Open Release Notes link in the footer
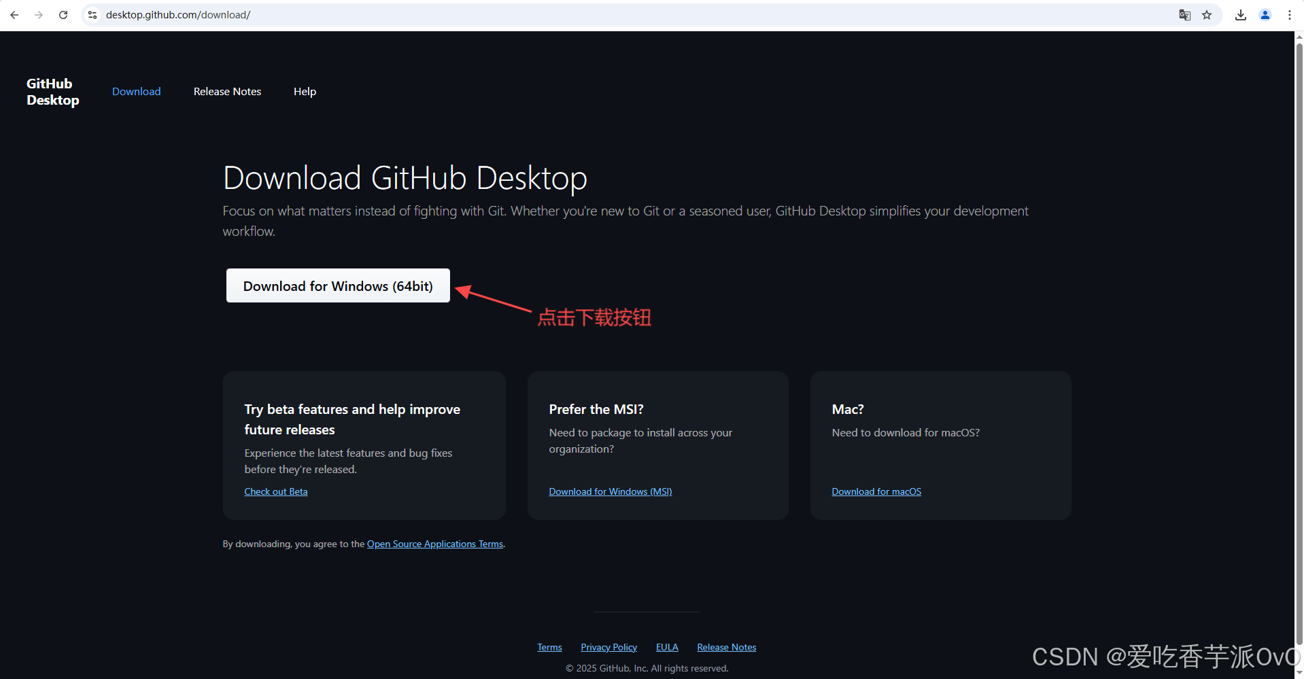The image size is (1304, 679). pyautogui.click(x=726, y=647)
